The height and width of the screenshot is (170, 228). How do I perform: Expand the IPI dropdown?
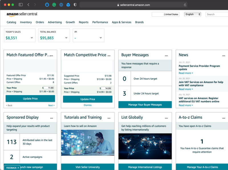click(101, 38)
